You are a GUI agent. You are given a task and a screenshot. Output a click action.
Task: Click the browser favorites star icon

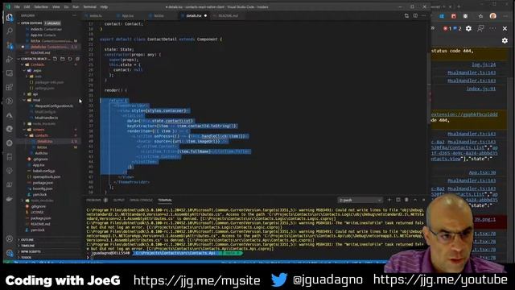click(x=480, y=16)
